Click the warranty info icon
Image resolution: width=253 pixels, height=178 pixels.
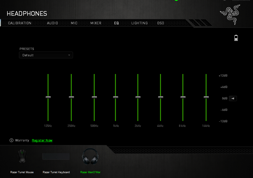[11, 140]
